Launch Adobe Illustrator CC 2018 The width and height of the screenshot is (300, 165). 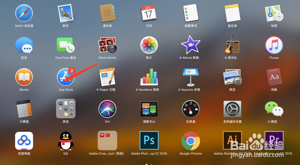[232, 140]
